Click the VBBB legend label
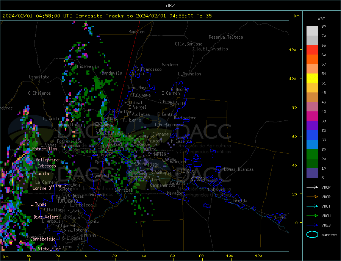Viewport: 341px width, 261px height. [326, 225]
